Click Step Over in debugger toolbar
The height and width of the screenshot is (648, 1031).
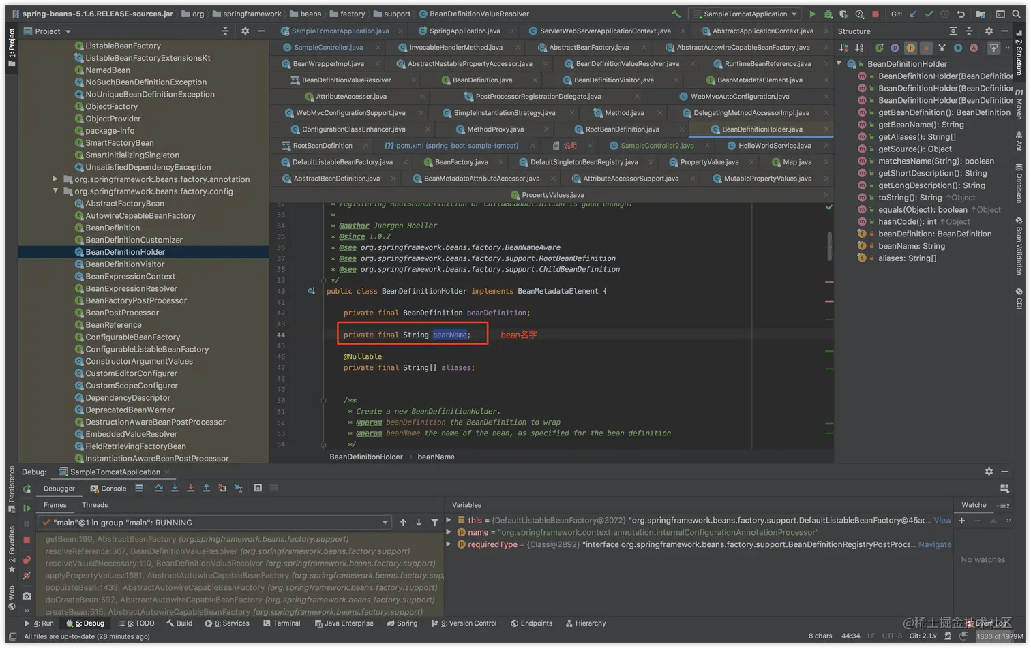pyautogui.click(x=159, y=488)
